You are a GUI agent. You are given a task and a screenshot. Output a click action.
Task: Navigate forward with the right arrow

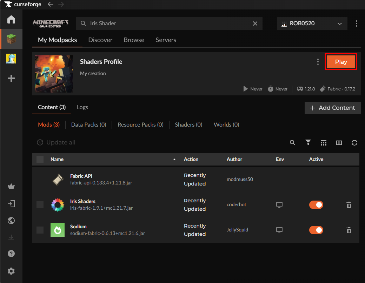(61, 4)
